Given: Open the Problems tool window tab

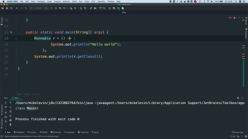Looking at the screenshot, I should tap(19, 132).
